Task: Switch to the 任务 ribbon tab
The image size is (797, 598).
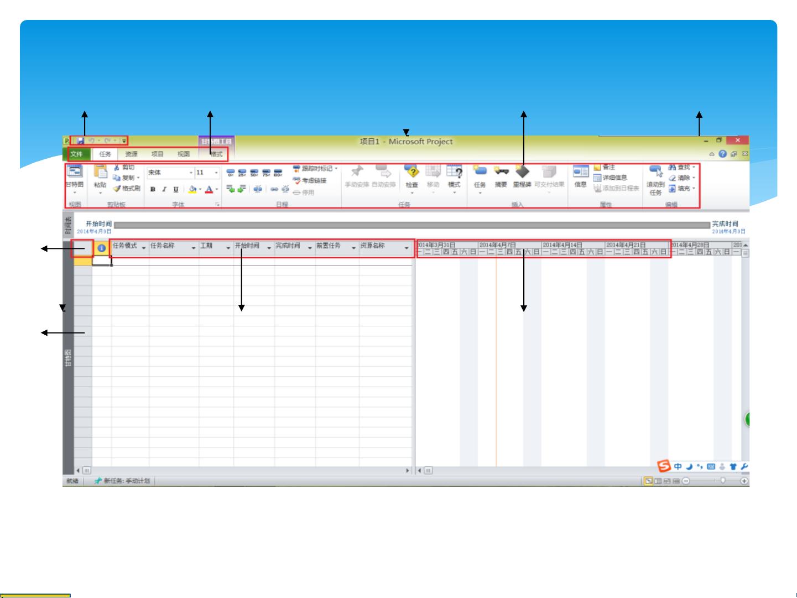Action: click(x=105, y=154)
